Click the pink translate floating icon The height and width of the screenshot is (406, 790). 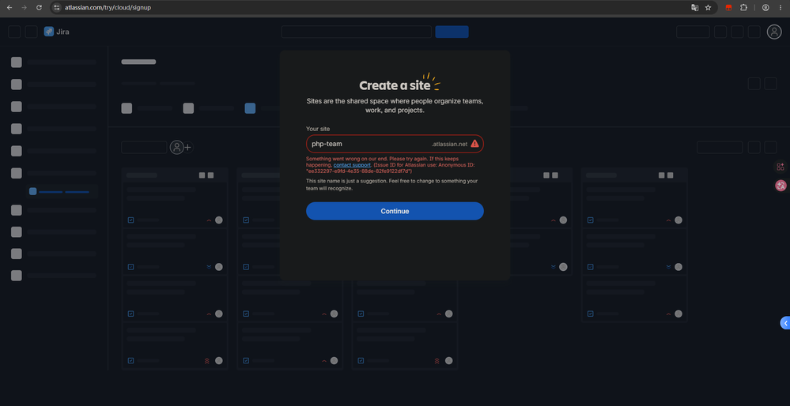pyautogui.click(x=781, y=186)
